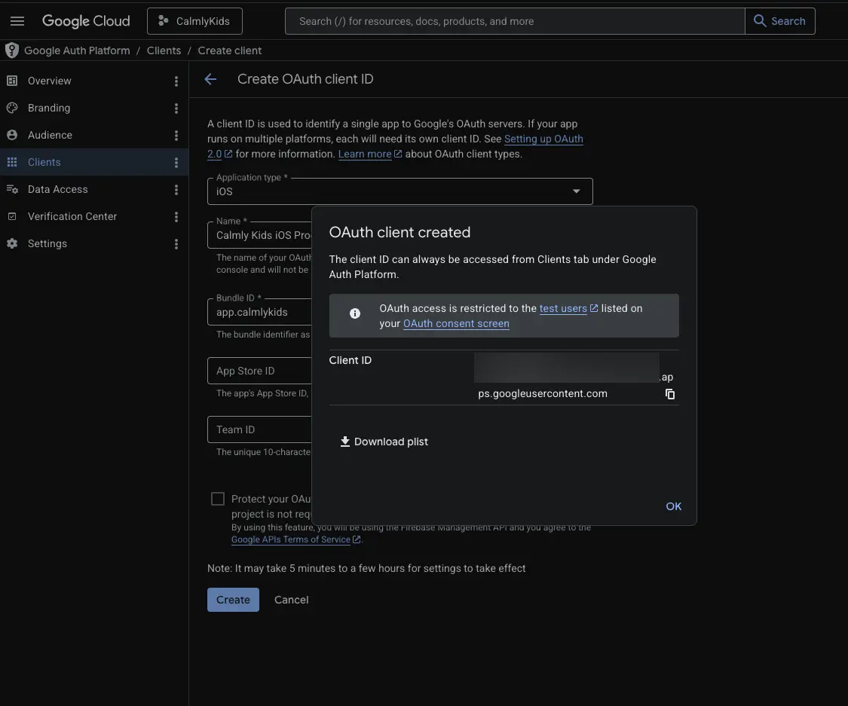The width and height of the screenshot is (848, 706).
Task: Go to Clients breadcrumb
Action: click(x=164, y=50)
